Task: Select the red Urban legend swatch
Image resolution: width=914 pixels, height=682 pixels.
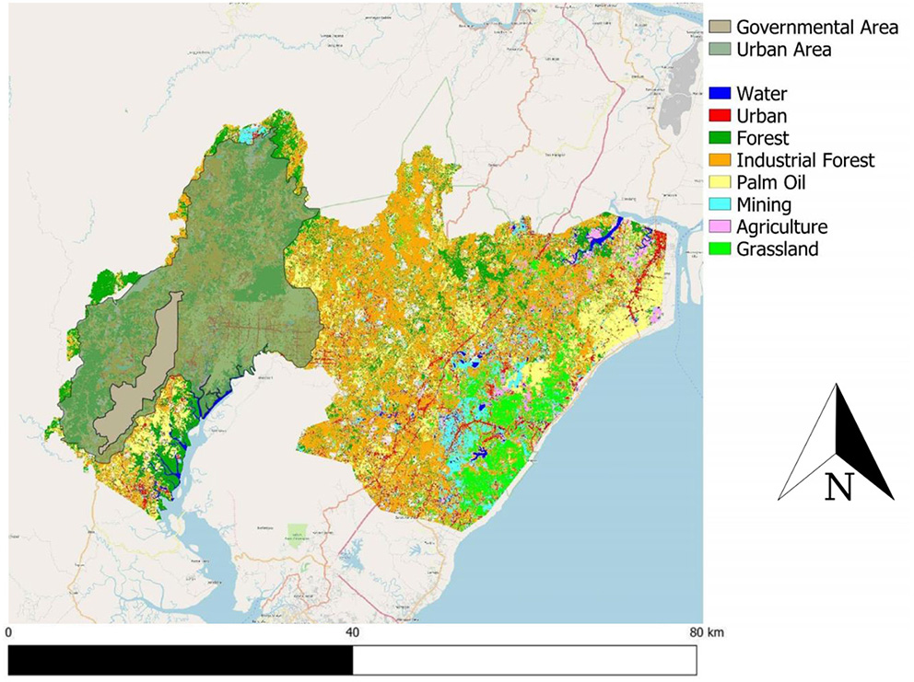Action: coord(720,116)
